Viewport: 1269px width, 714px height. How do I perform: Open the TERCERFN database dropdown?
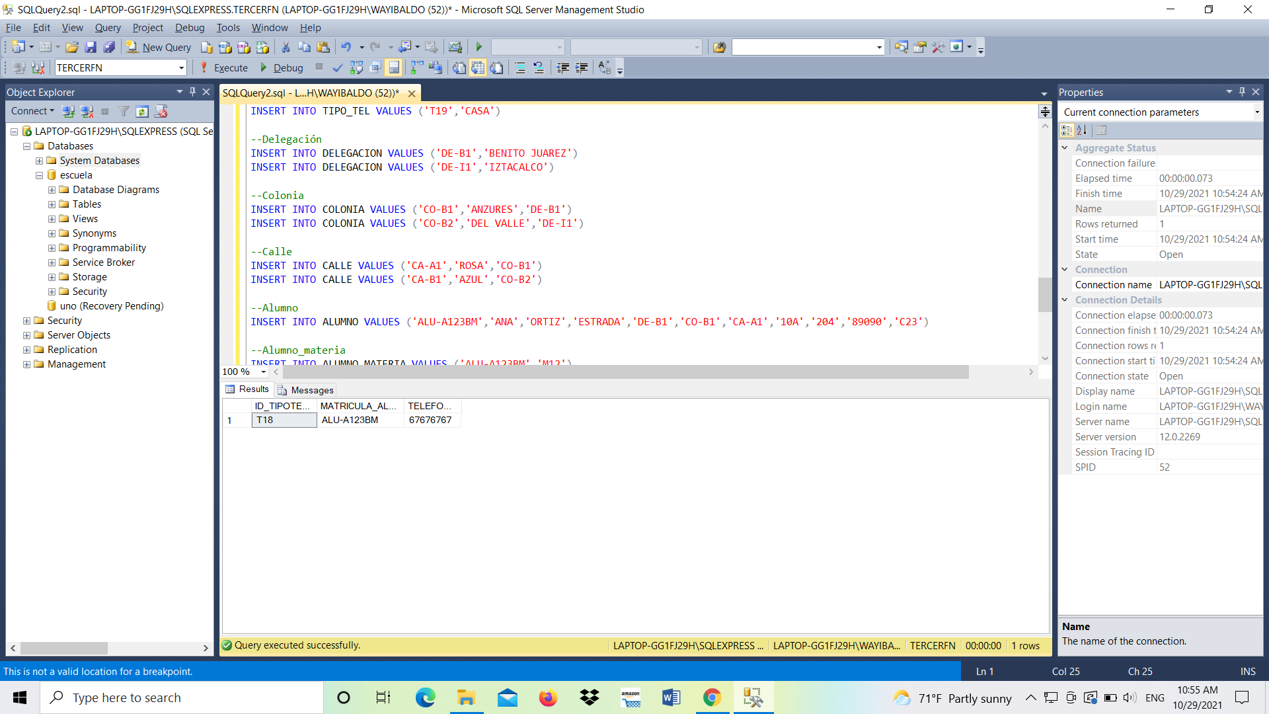[181, 67]
